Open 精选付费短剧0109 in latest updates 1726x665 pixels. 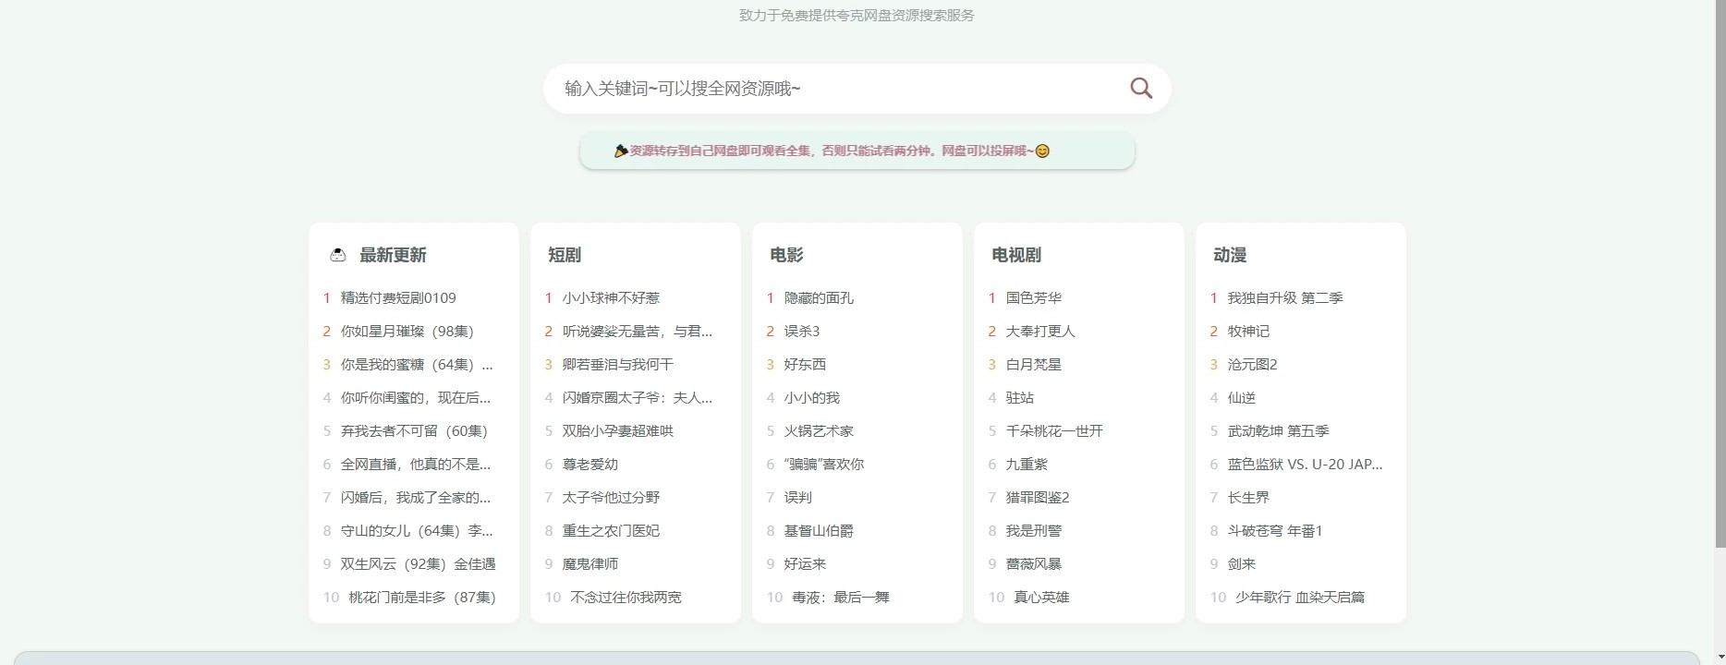tap(398, 298)
